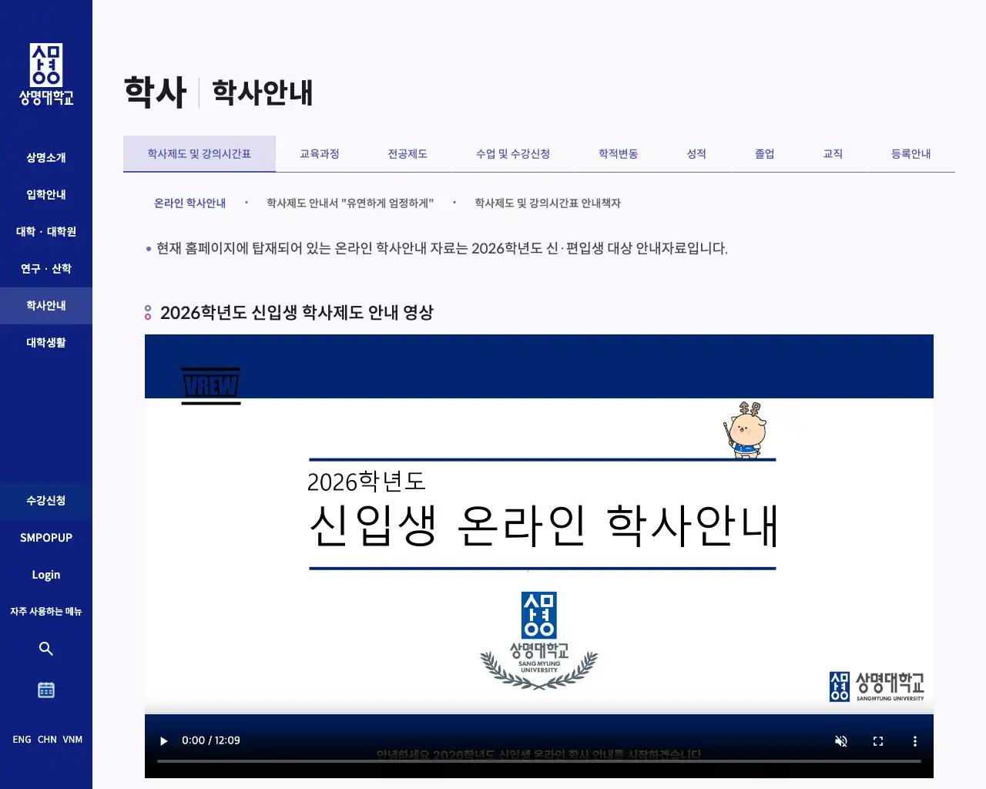This screenshot has height=789, width=986.
Task: Click Login in the sidebar
Action: pos(46,575)
